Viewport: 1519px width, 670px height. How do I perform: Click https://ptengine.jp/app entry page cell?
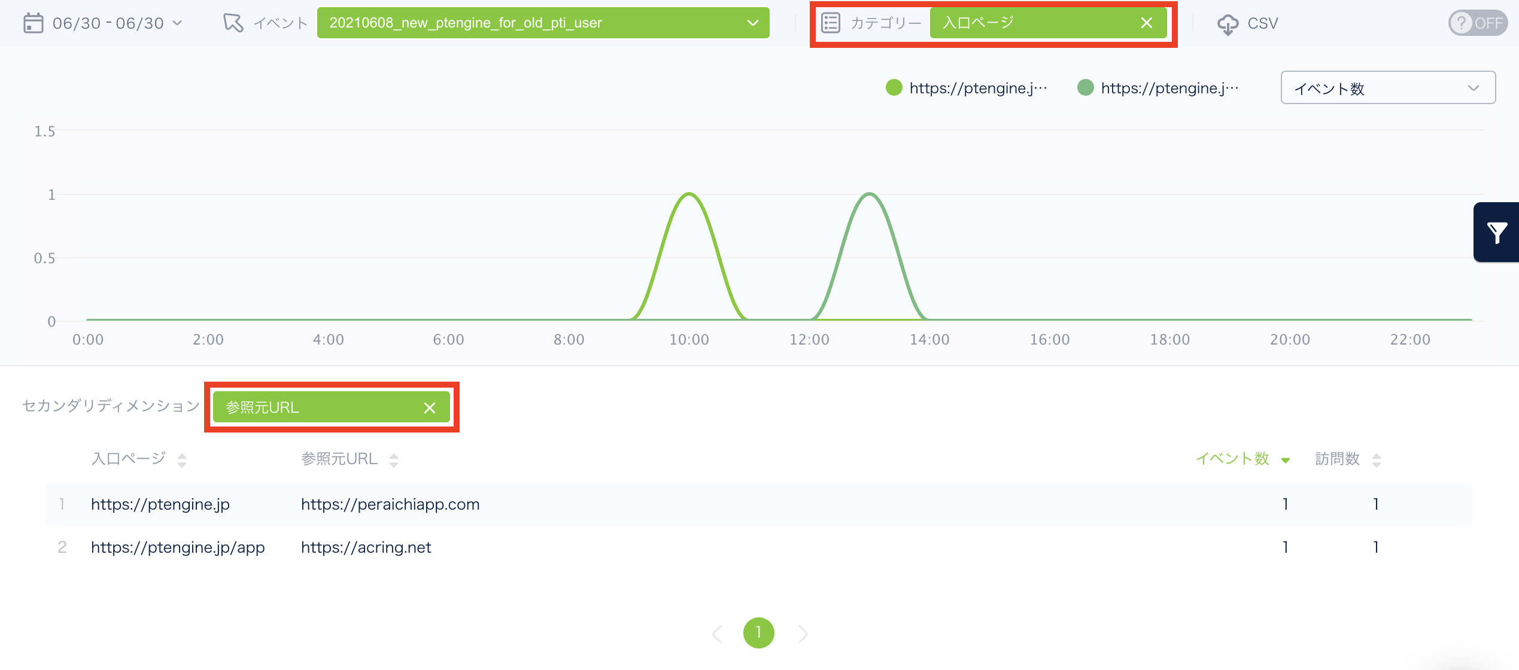(x=178, y=547)
